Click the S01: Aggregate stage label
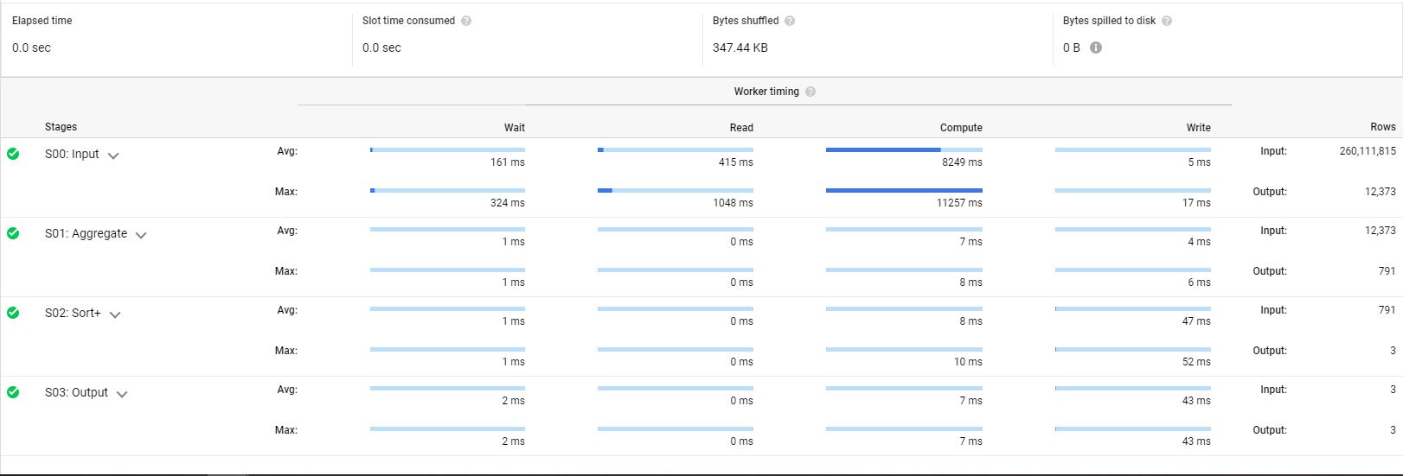The image size is (1403, 476). (86, 233)
